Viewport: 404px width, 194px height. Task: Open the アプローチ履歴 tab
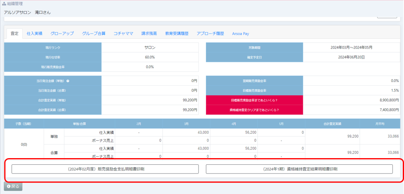coord(210,34)
